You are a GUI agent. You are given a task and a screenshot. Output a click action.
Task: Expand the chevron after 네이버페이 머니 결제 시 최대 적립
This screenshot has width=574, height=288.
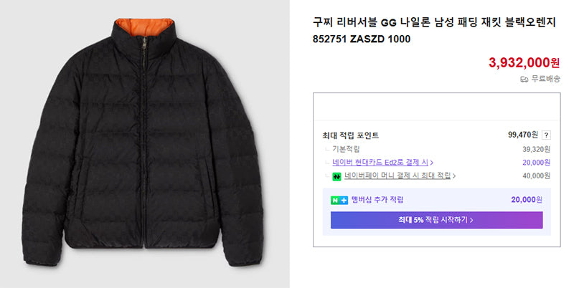click(x=454, y=176)
